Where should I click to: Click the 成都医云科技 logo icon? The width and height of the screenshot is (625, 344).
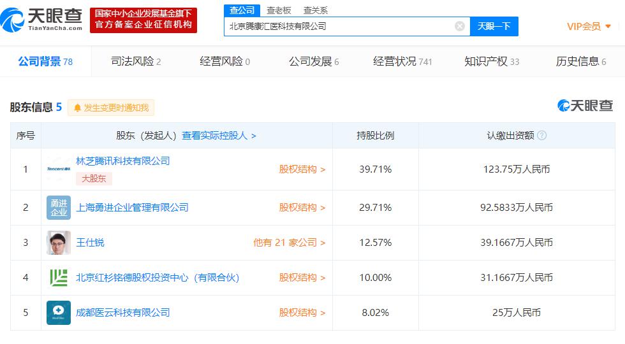pyautogui.click(x=59, y=313)
